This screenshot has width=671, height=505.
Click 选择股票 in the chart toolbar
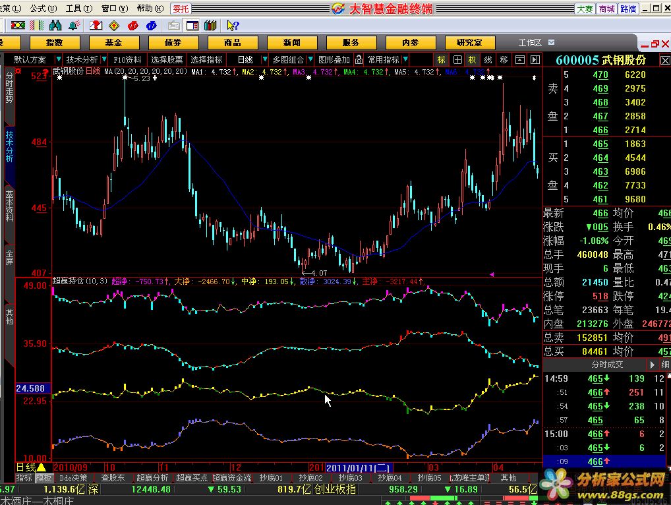[167, 59]
